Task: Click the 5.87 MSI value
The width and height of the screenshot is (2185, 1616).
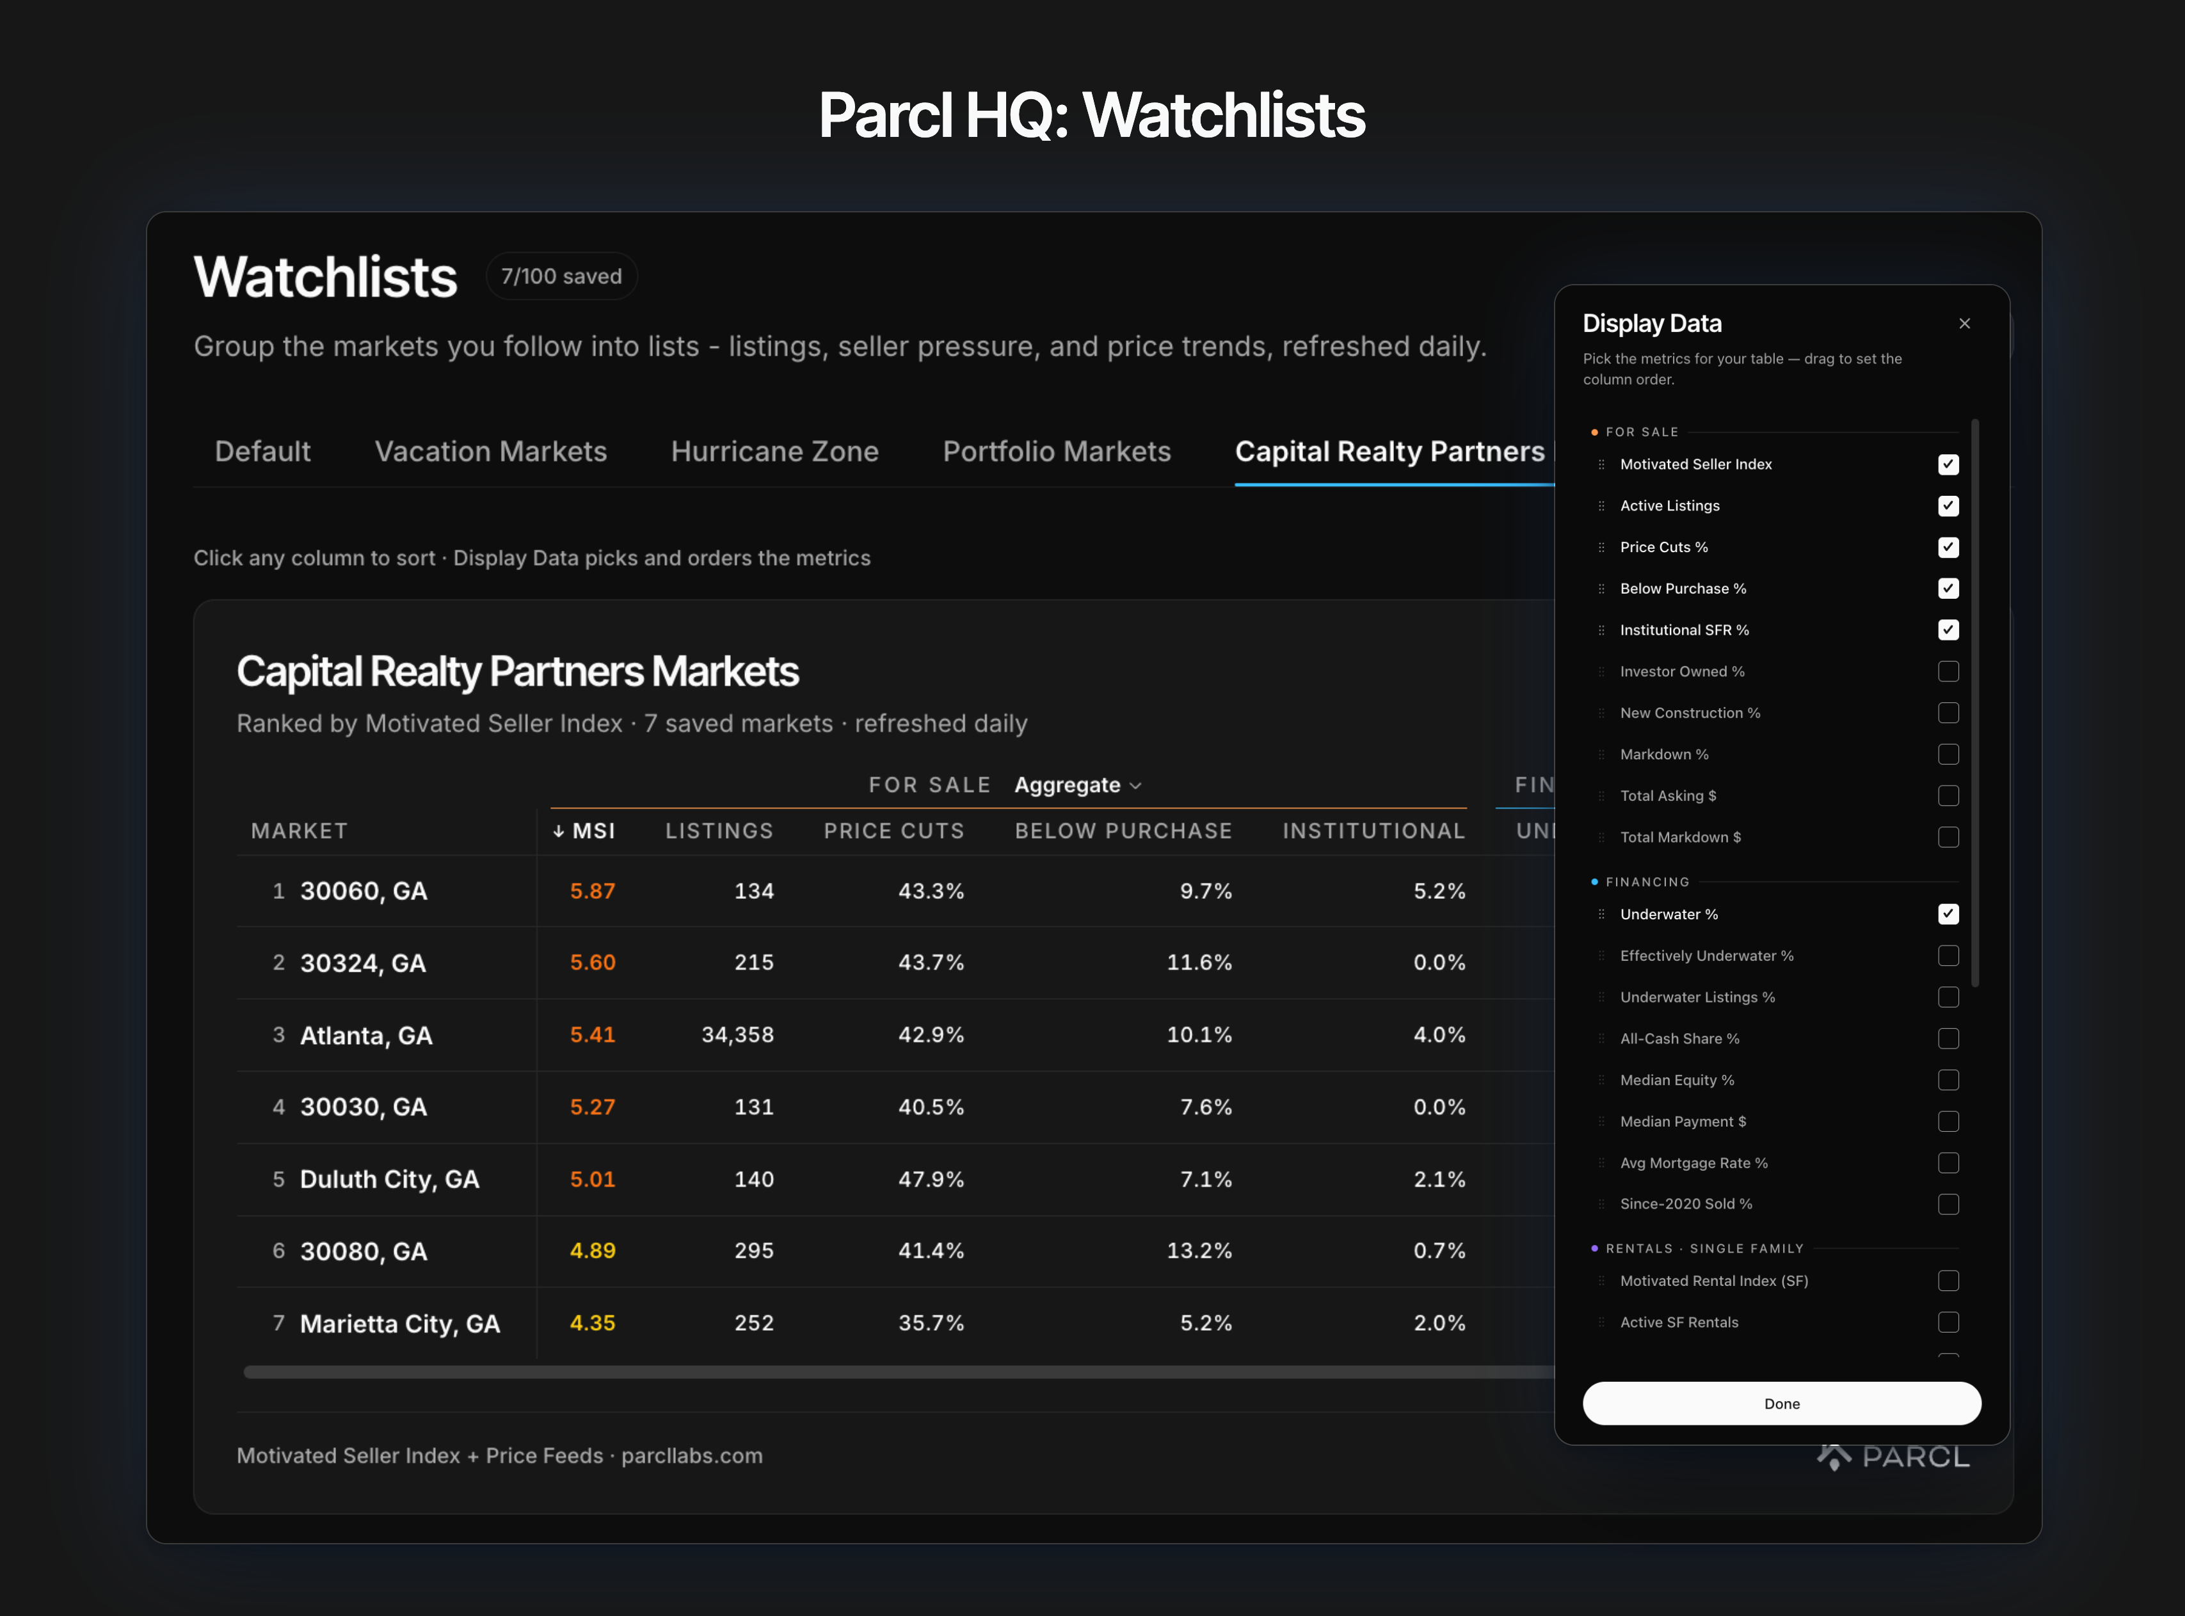Action: click(x=593, y=891)
